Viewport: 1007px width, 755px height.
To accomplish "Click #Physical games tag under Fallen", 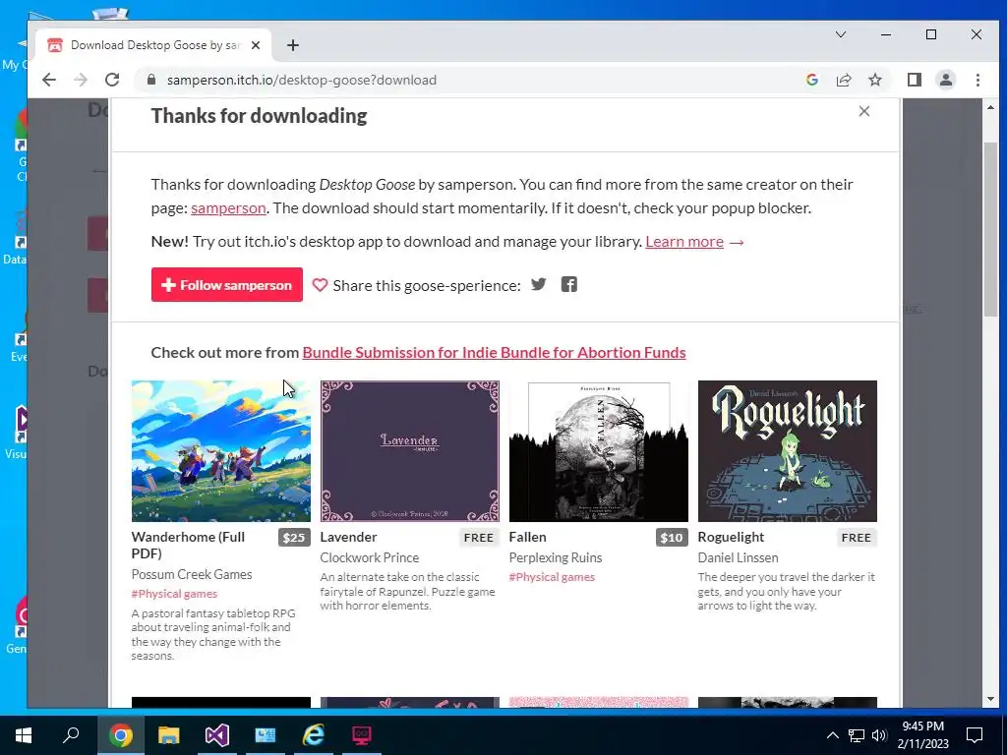I will point(553,576).
